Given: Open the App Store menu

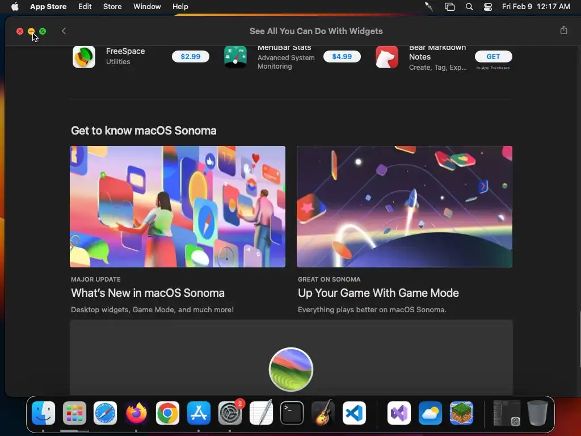Looking at the screenshot, I should click(x=48, y=6).
